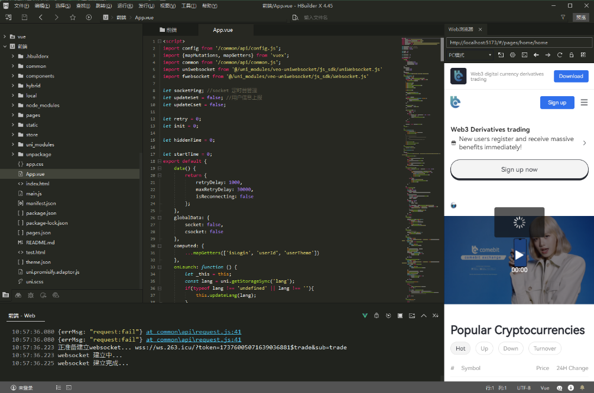Viewport: 594px width, 393px height.
Task: Click the browser URL address field
Action: tap(519, 42)
